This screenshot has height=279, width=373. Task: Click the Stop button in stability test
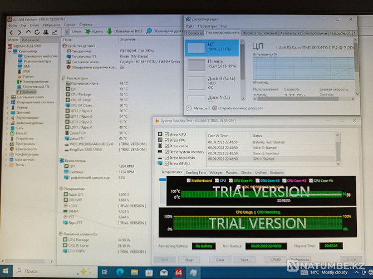coord(189,260)
